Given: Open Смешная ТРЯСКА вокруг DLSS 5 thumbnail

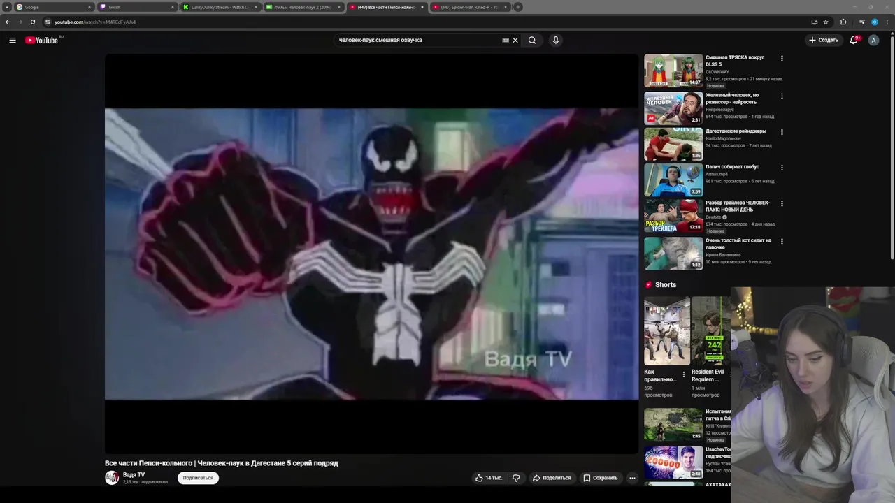Looking at the screenshot, I should (673, 71).
